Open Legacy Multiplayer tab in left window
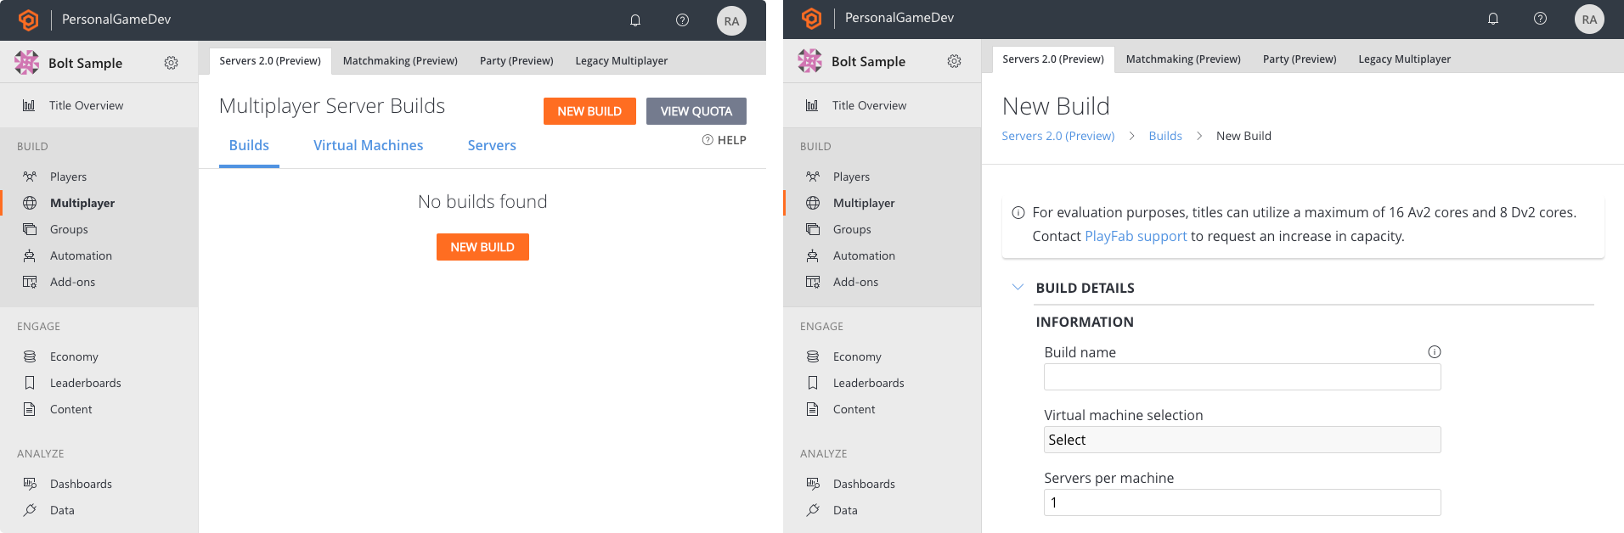Screen dimensions: 1624x533 [622, 61]
